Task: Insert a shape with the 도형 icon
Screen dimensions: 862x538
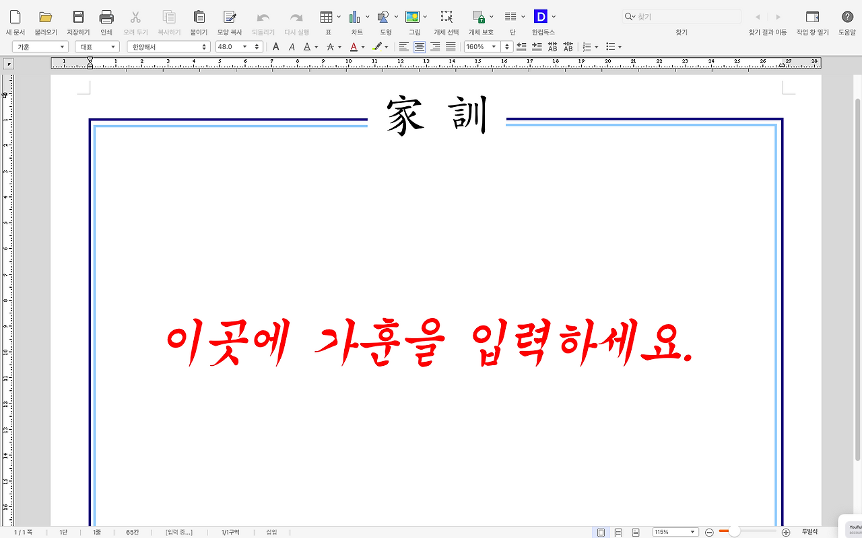Action: click(x=383, y=17)
